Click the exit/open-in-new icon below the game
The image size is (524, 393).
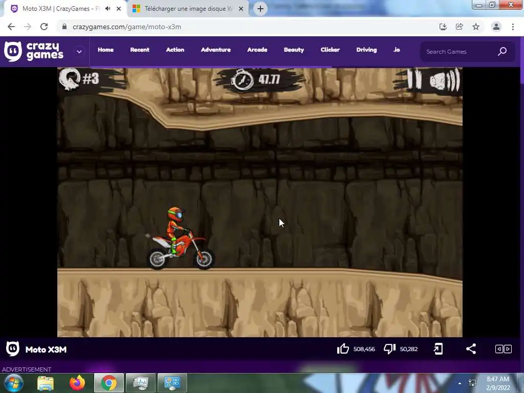point(438,349)
